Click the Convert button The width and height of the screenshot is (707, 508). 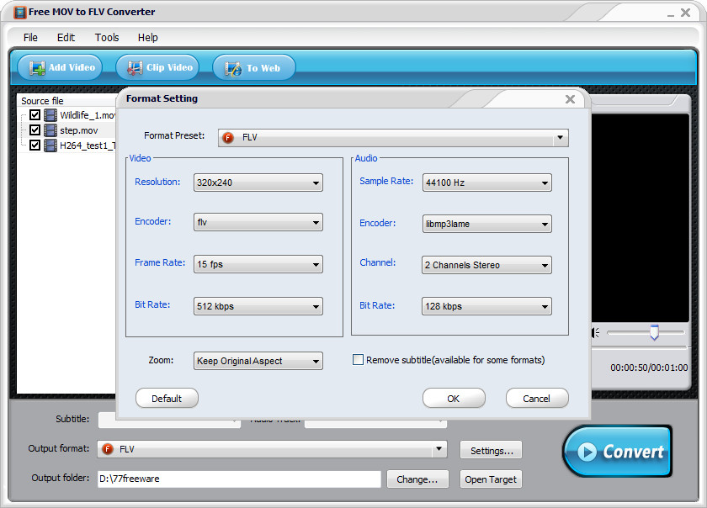618,451
